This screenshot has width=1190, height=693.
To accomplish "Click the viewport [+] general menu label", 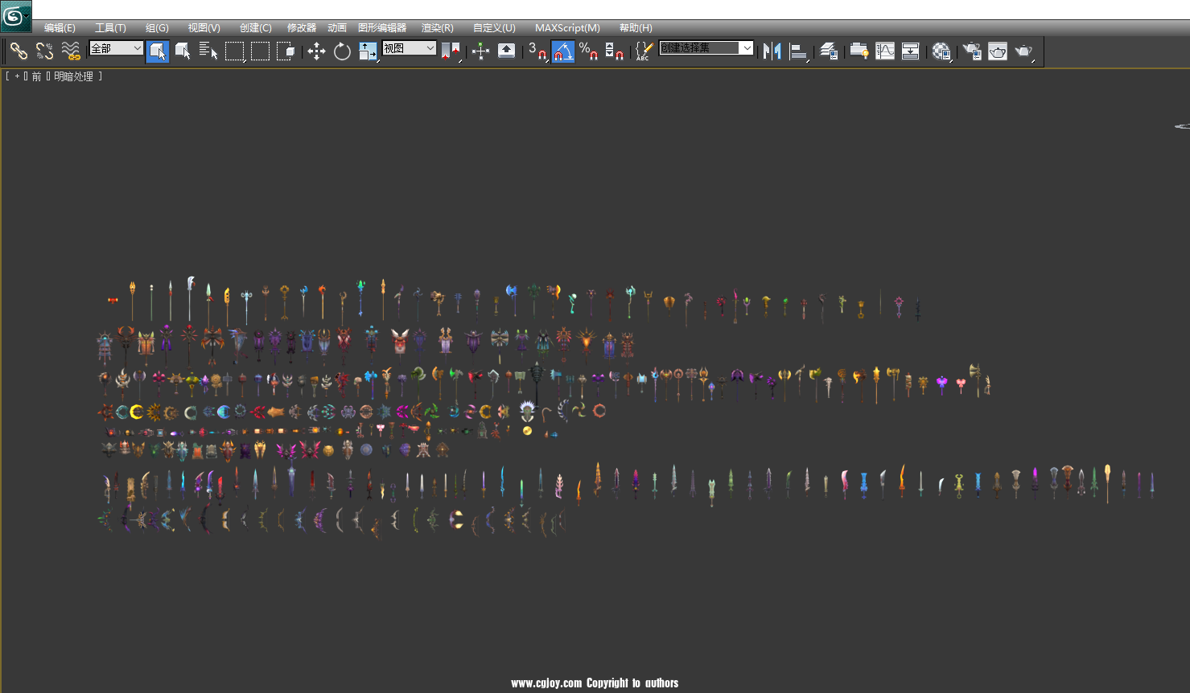I will 18,76.
